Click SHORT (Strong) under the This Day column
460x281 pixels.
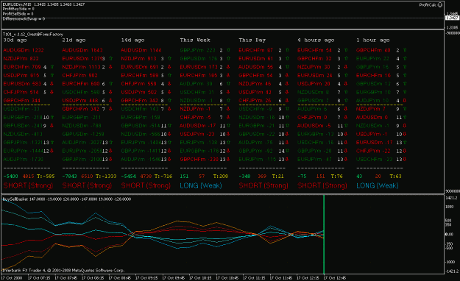pyautogui.click(x=263, y=185)
